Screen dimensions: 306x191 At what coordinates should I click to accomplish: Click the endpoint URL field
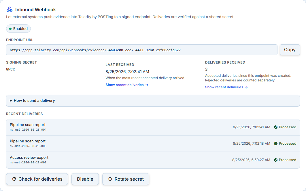[x=142, y=50]
